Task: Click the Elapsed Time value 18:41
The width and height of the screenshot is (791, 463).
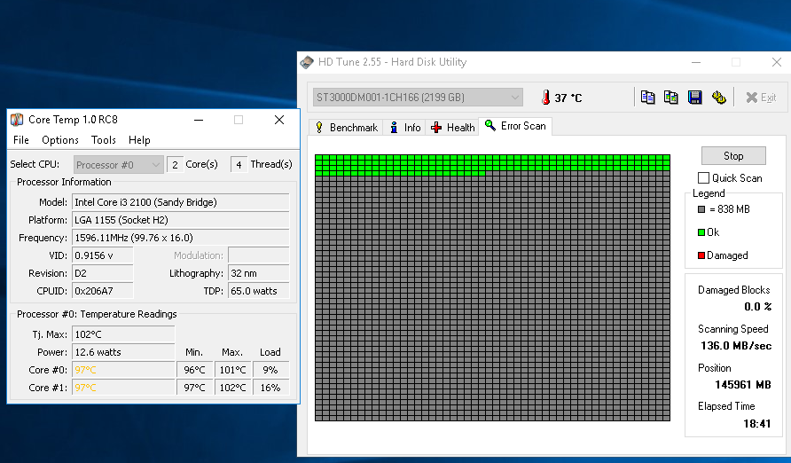Action: click(756, 424)
